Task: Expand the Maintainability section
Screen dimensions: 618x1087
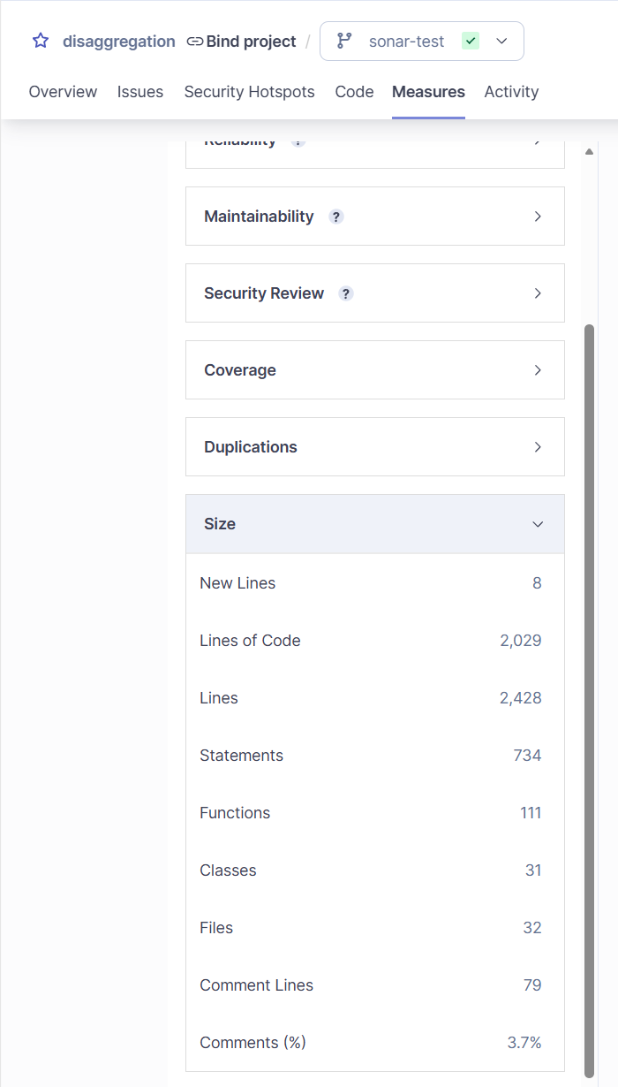Action: 374,217
